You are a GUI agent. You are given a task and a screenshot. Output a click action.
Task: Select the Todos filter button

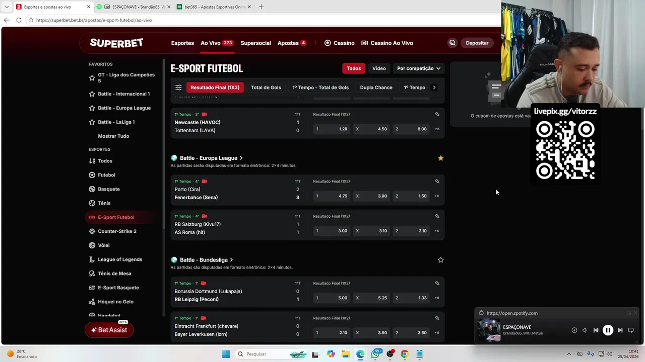point(354,68)
